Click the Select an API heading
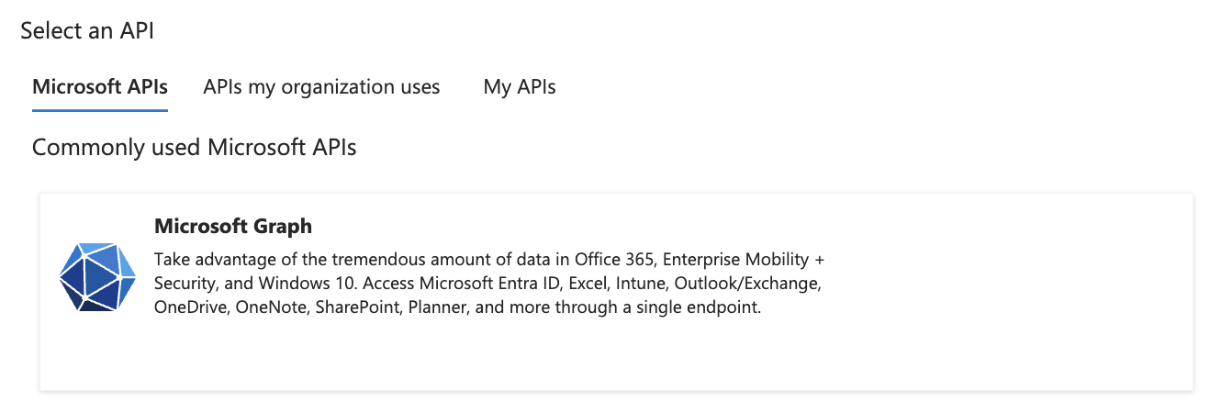This screenshot has height=402, width=1210. coord(87,30)
